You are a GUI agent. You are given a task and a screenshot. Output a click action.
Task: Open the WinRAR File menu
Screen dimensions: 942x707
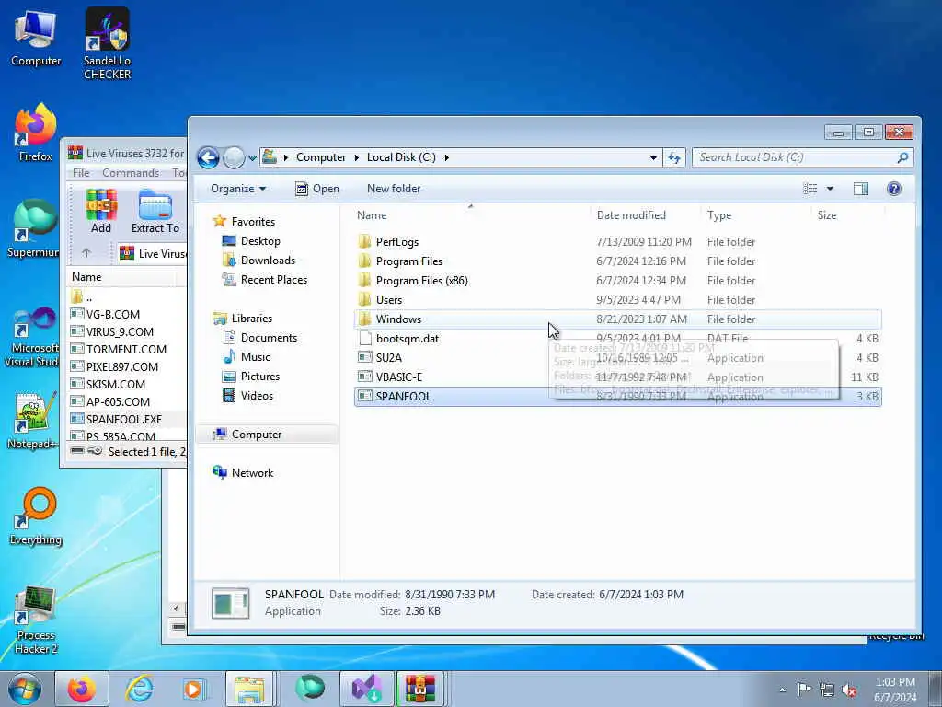pyautogui.click(x=81, y=173)
